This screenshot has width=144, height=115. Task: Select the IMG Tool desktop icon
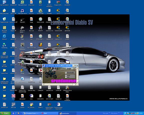13,106
